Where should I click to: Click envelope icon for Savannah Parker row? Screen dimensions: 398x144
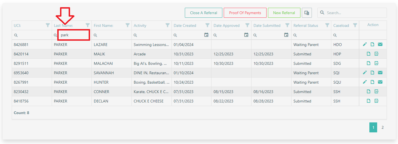click(380, 73)
